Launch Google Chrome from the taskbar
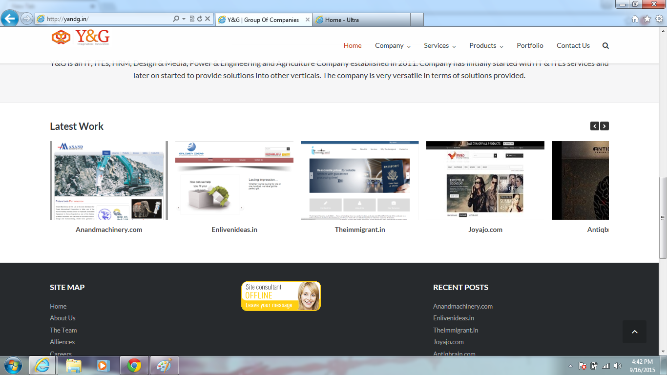This screenshot has height=375, width=667. (134, 365)
